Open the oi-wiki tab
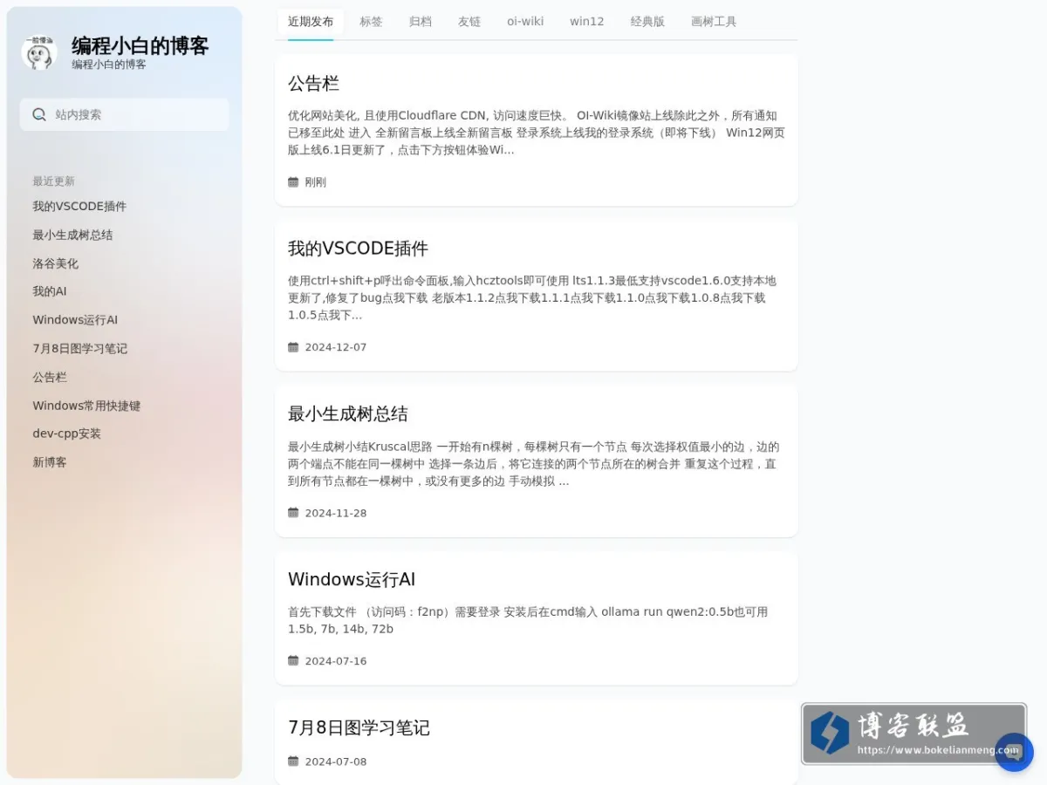The width and height of the screenshot is (1047, 785). pyautogui.click(x=525, y=22)
